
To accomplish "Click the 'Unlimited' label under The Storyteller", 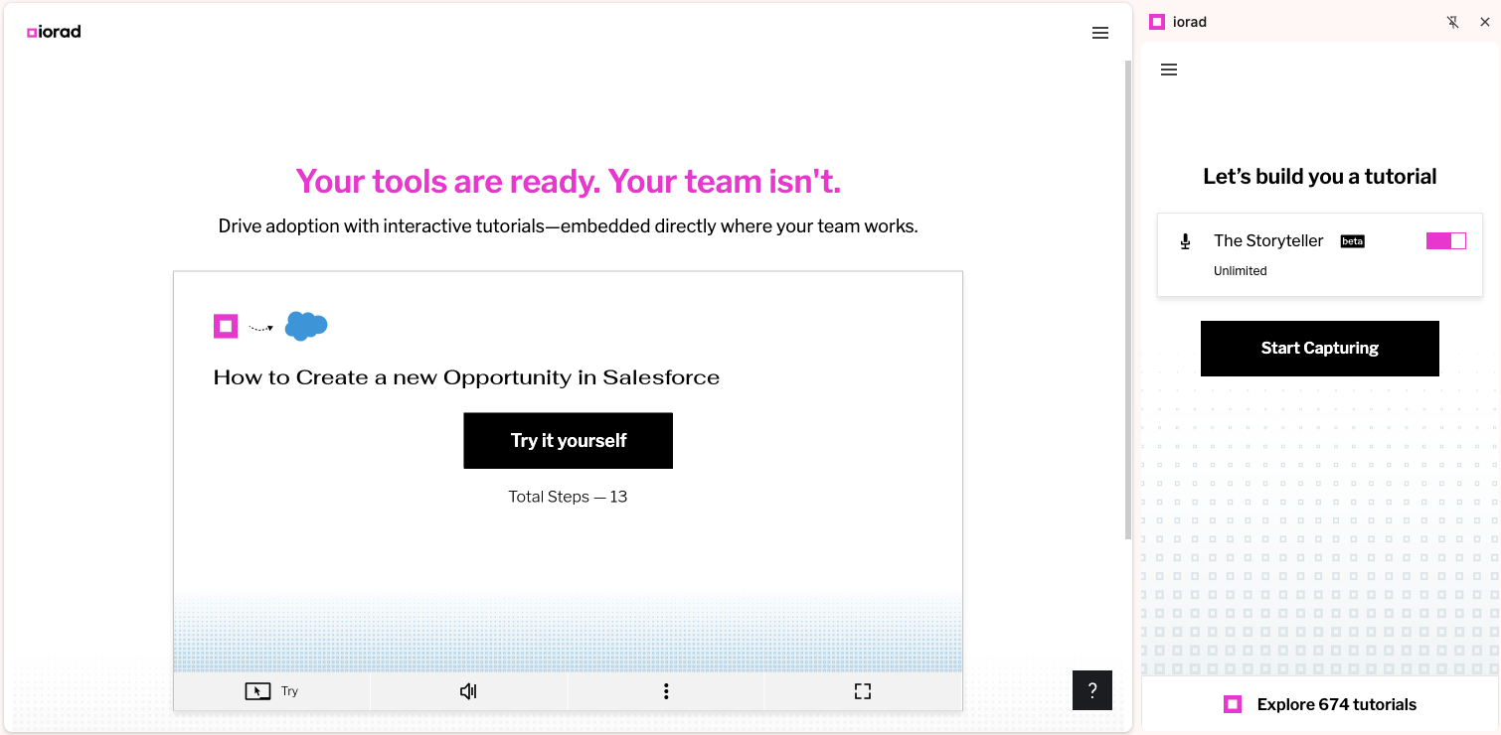I will [x=1241, y=271].
